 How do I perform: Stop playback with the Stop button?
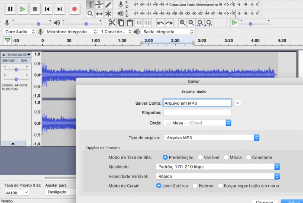click(x=35, y=9)
